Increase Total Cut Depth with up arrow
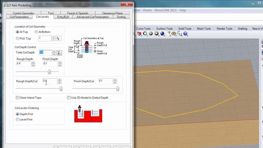 [54, 51]
